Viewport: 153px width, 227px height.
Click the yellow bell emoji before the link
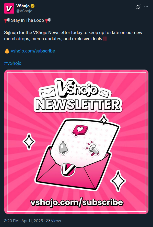pyautogui.click(x=7, y=51)
